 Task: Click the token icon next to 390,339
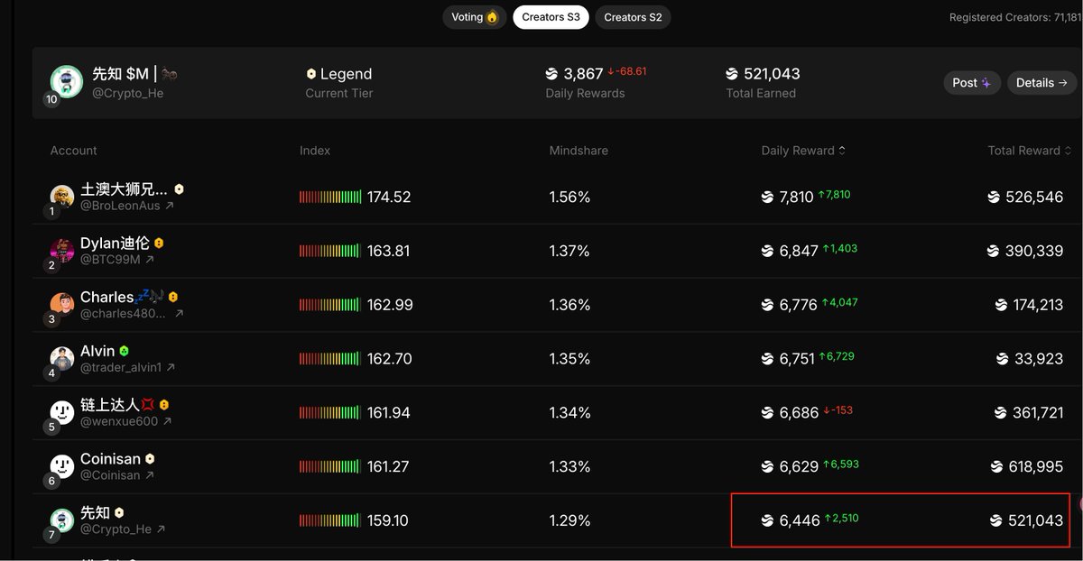[994, 251]
